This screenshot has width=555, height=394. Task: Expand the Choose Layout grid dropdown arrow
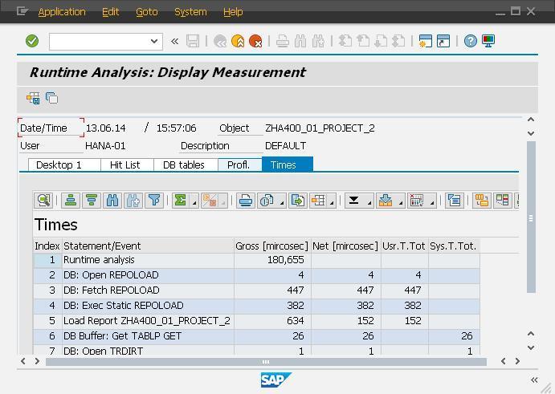[x=332, y=203]
